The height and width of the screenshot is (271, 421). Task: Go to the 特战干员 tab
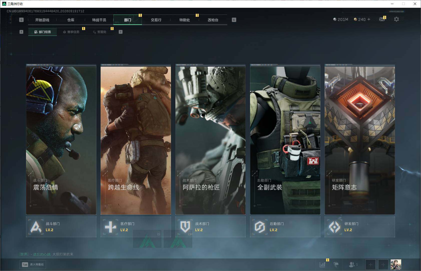(99, 20)
